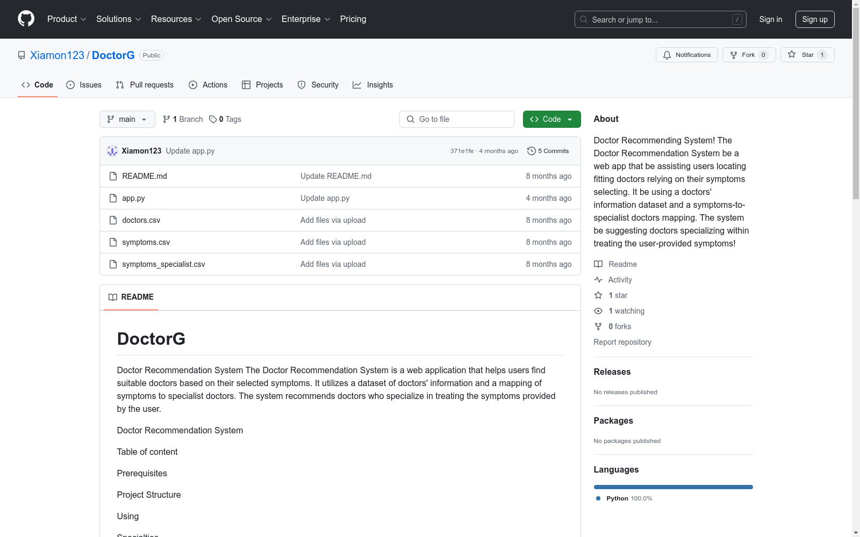
Task: Click the book icon next to Readme
Action: click(598, 264)
